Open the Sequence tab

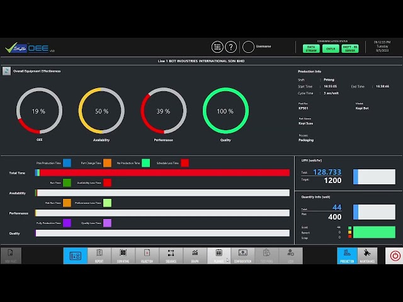(171, 256)
